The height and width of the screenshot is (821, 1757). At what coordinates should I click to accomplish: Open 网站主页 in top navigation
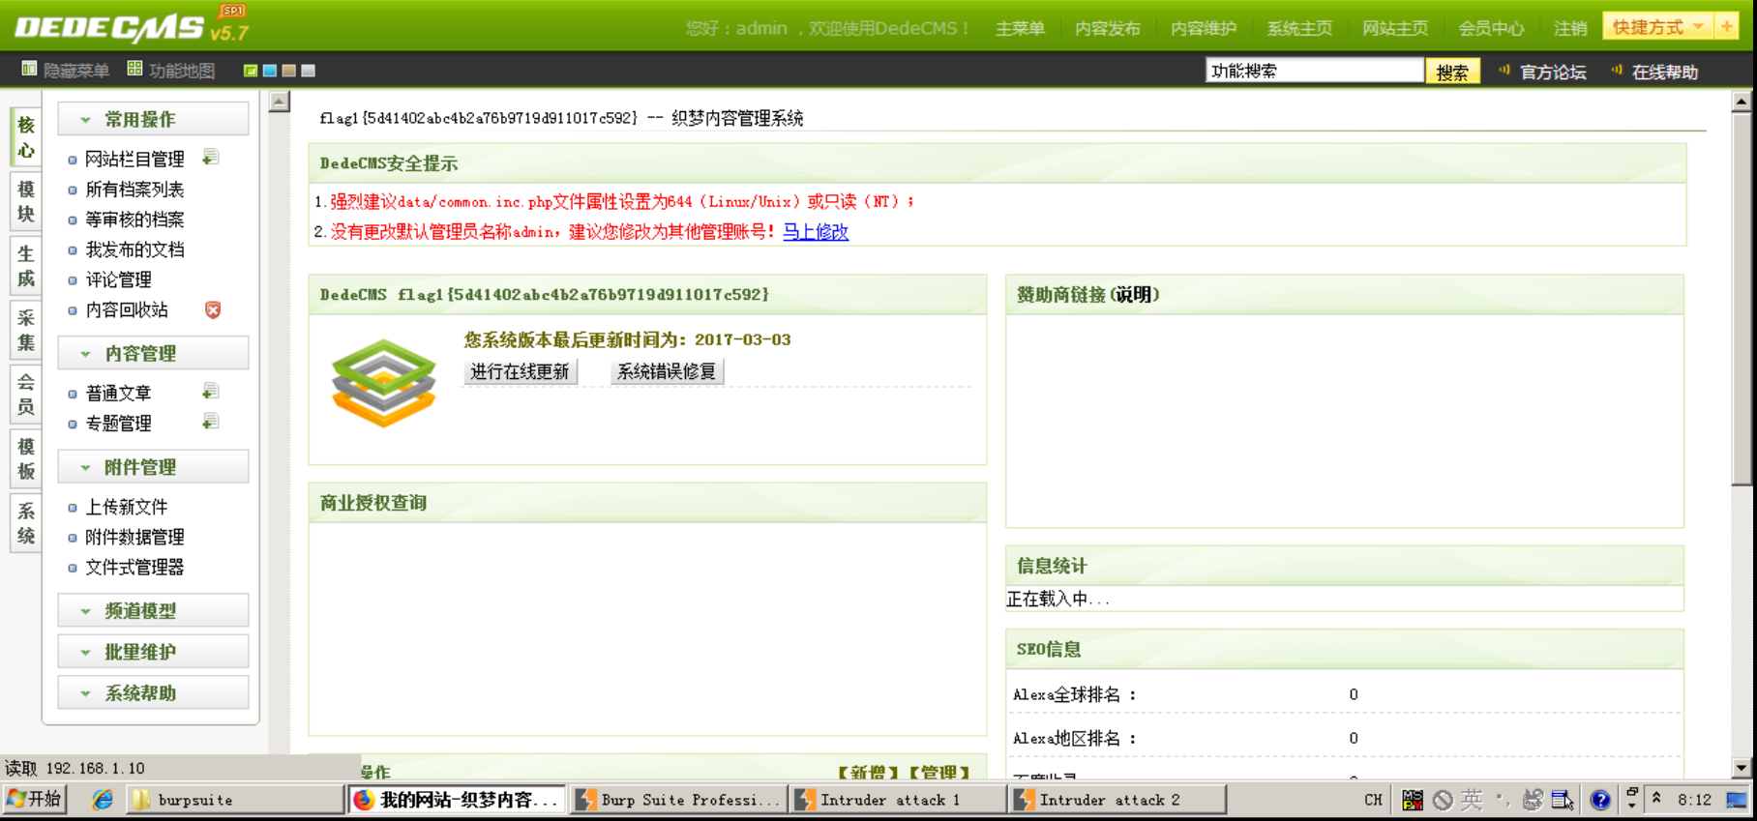(1395, 28)
